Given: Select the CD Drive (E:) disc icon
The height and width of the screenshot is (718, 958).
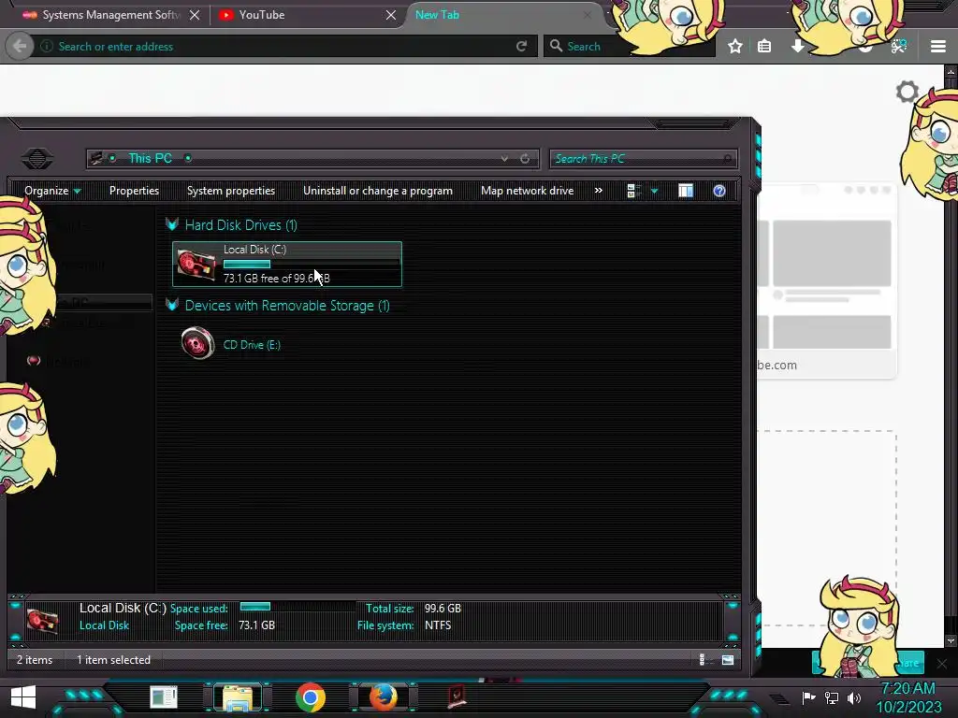Looking at the screenshot, I should pyautogui.click(x=198, y=343).
